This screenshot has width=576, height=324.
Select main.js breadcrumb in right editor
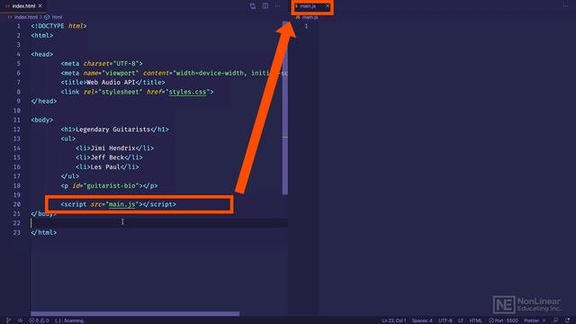(x=310, y=17)
